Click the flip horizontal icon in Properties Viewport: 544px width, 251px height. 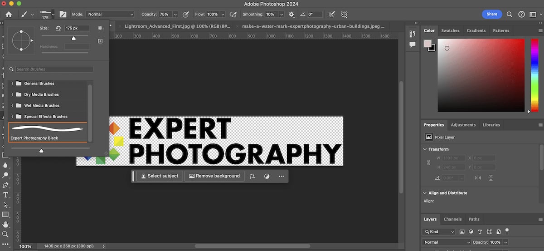pos(477,178)
